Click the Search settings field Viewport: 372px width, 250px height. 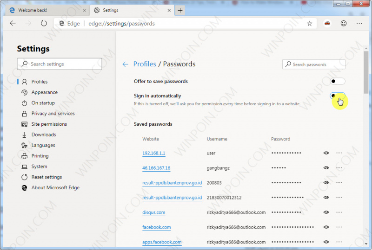[x=60, y=64]
